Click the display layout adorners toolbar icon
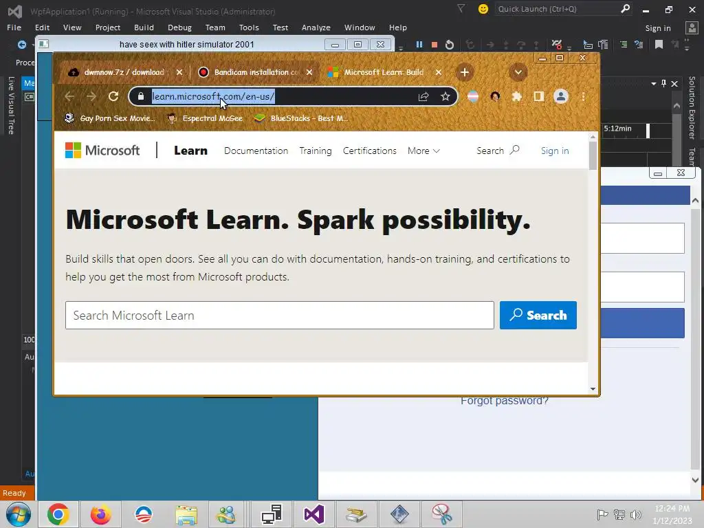 pyautogui.click(x=603, y=45)
